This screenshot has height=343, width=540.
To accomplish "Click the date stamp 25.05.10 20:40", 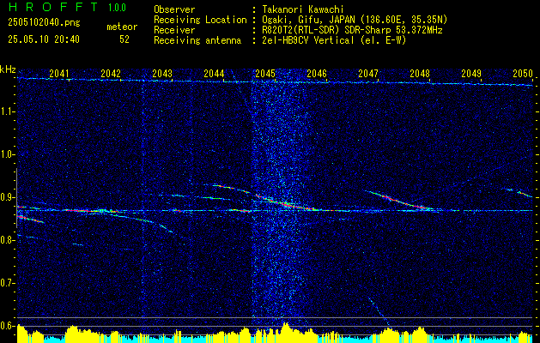I will click(x=44, y=39).
